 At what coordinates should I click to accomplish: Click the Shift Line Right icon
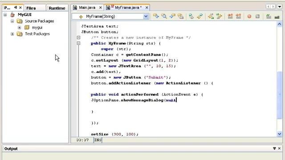[x=238, y=16]
